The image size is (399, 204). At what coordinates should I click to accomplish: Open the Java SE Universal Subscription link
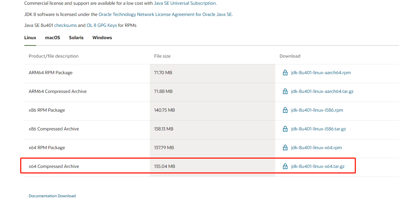pyautogui.click(x=185, y=3)
